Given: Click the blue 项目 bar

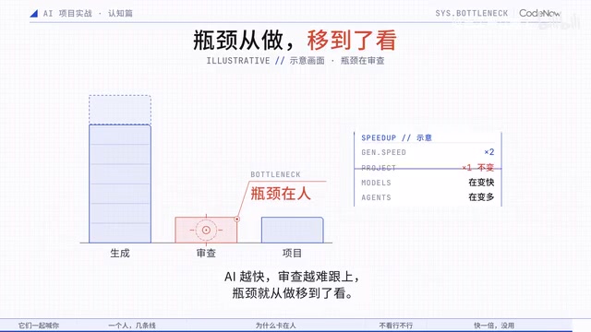Looking at the screenshot, I should (293, 230).
